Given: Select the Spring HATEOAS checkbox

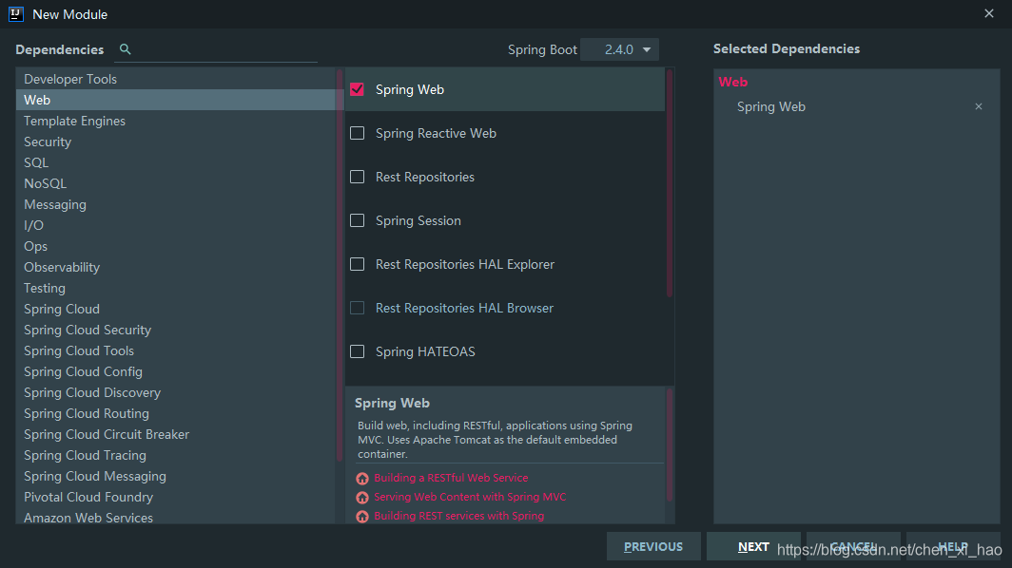Looking at the screenshot, I should coord(357,351).
